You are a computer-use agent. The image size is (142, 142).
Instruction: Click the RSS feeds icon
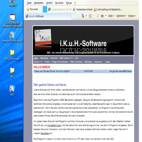point(90,16)
